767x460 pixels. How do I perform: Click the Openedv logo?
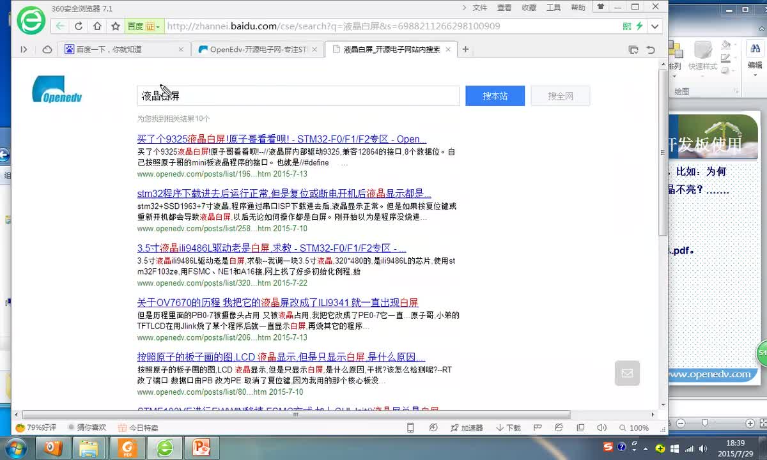click(x=58, y=89)
